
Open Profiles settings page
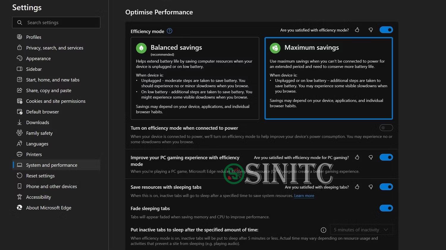click(x=56, y=37)
